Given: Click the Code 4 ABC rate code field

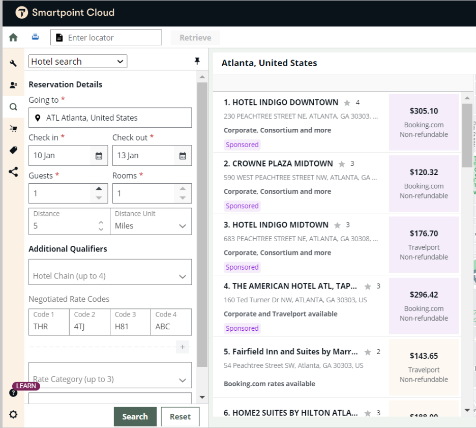Looking at the screenshot, I should click(171, 322).
